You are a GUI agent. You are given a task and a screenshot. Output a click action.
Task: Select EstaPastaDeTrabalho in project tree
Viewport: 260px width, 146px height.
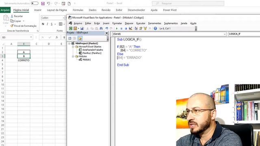(93, 50)
